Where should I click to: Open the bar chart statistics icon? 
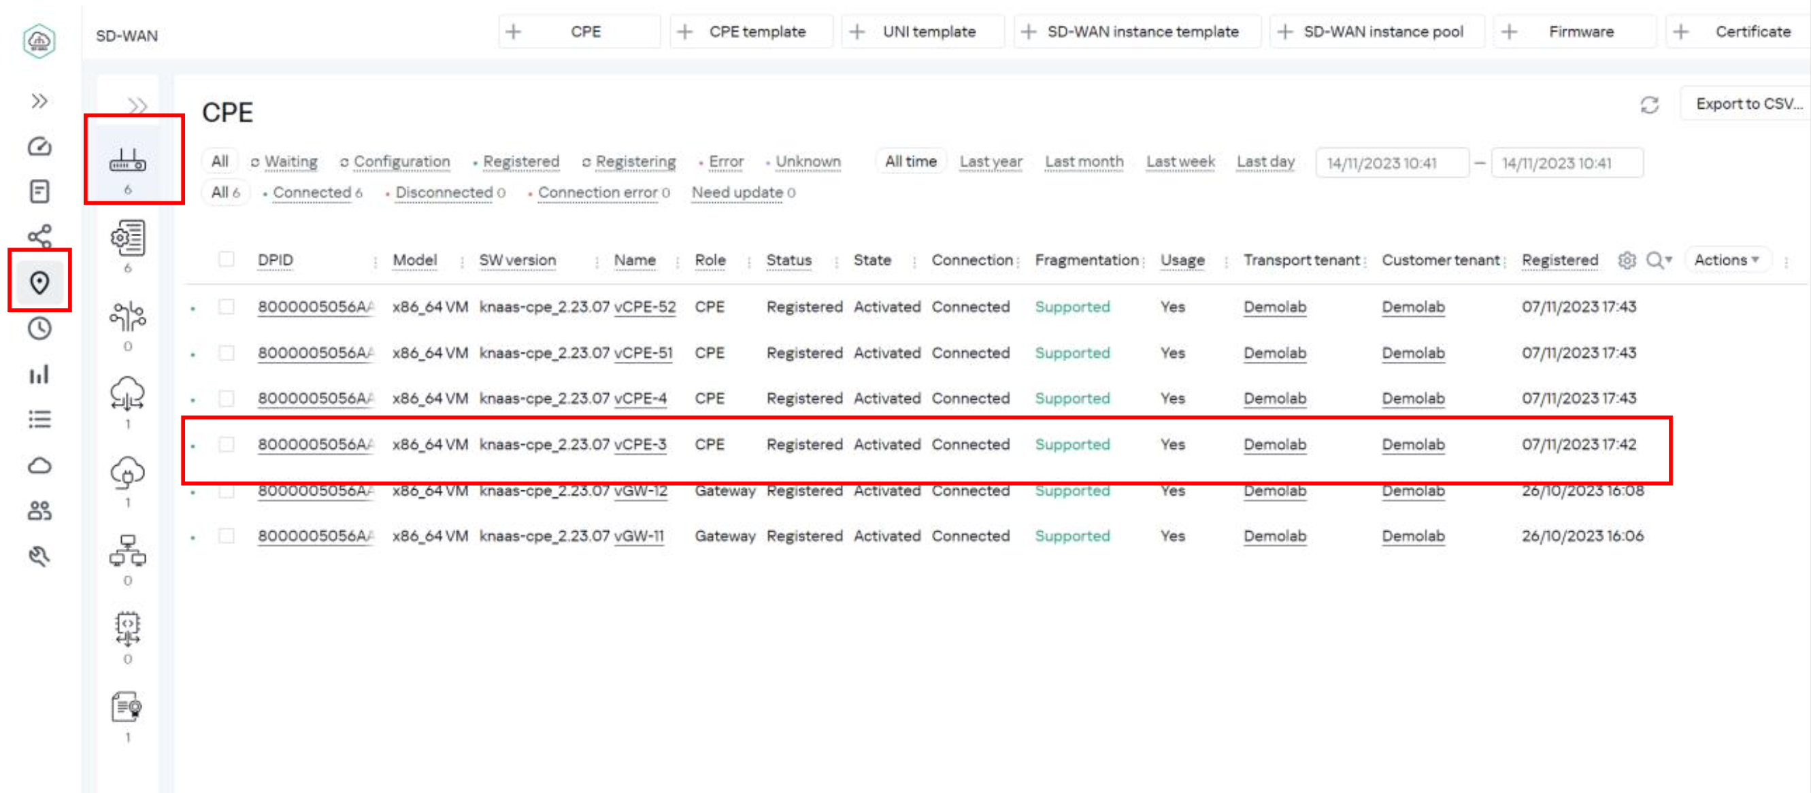tap(39, 374)
